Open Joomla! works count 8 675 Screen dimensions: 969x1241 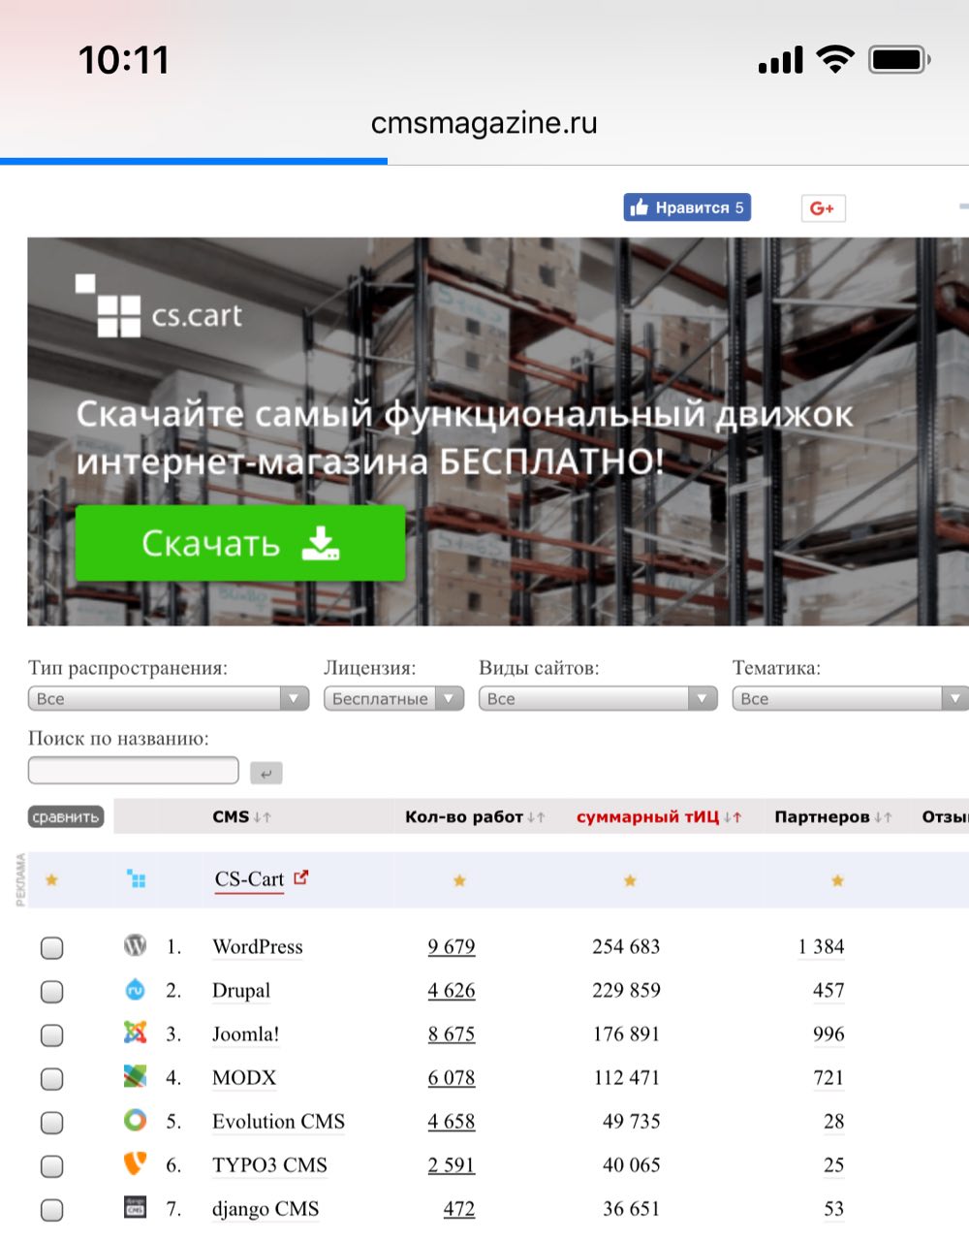pos(452,1034)
